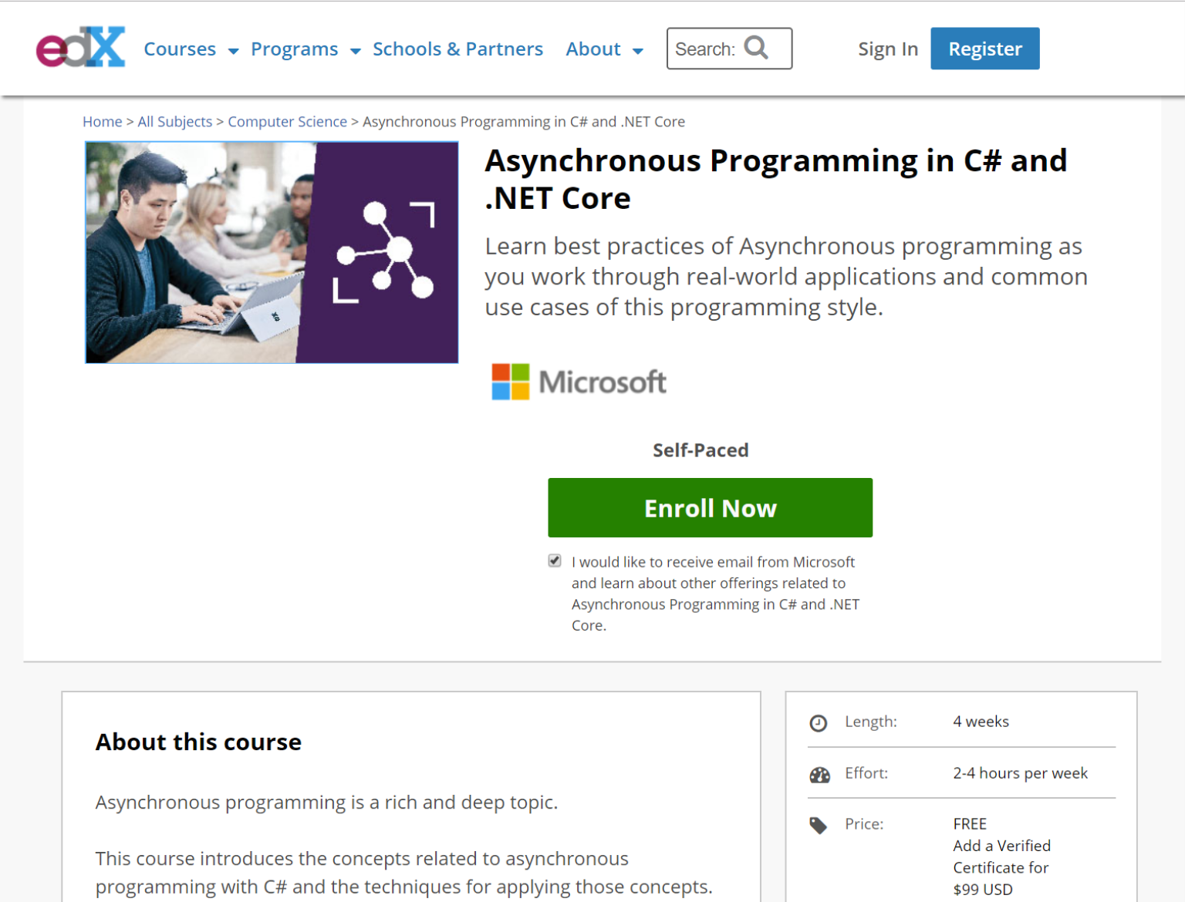Click the clock icon beside Length

pos(818,723)
